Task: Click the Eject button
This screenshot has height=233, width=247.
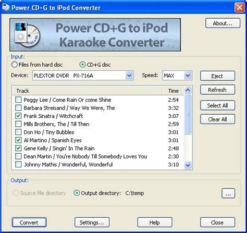Action: click(217, 76)
